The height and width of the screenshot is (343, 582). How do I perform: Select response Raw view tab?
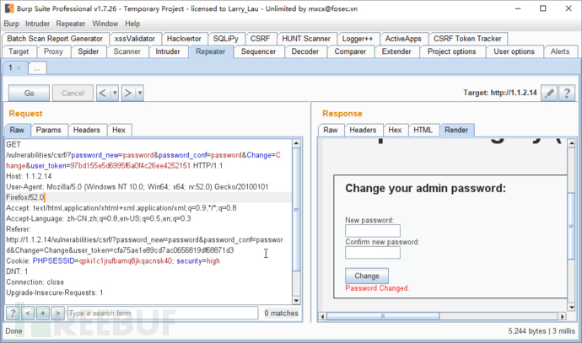[x=331, y=130]
